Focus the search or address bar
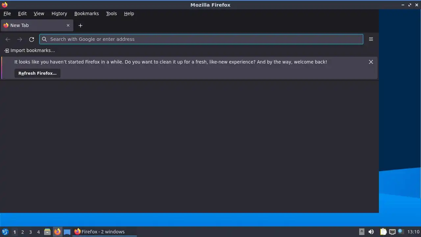The height and width of the screenshot is (237, 421). coord(201,39)
